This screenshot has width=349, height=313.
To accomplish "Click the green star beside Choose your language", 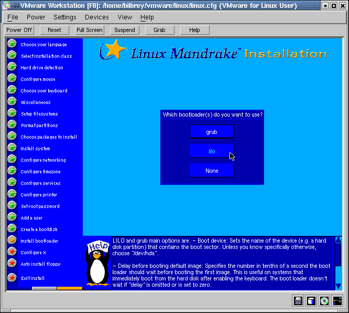I will [12, 44].
